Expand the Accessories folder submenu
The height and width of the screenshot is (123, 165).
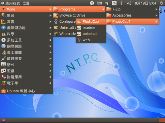[x=132, y=15]
